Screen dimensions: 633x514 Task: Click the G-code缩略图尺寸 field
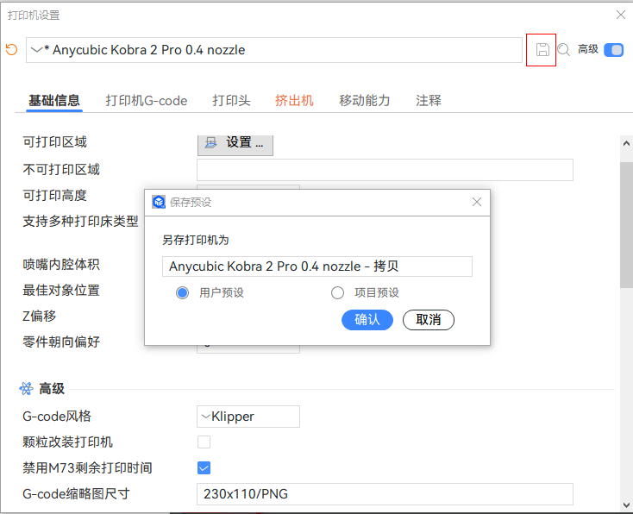[x=385, y=494]
